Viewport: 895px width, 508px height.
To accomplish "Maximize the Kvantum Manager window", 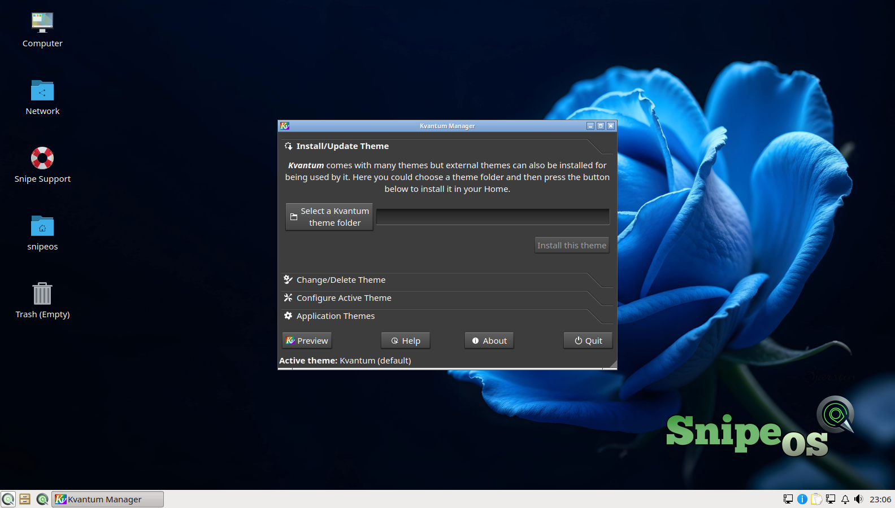I will click(601, 126).
